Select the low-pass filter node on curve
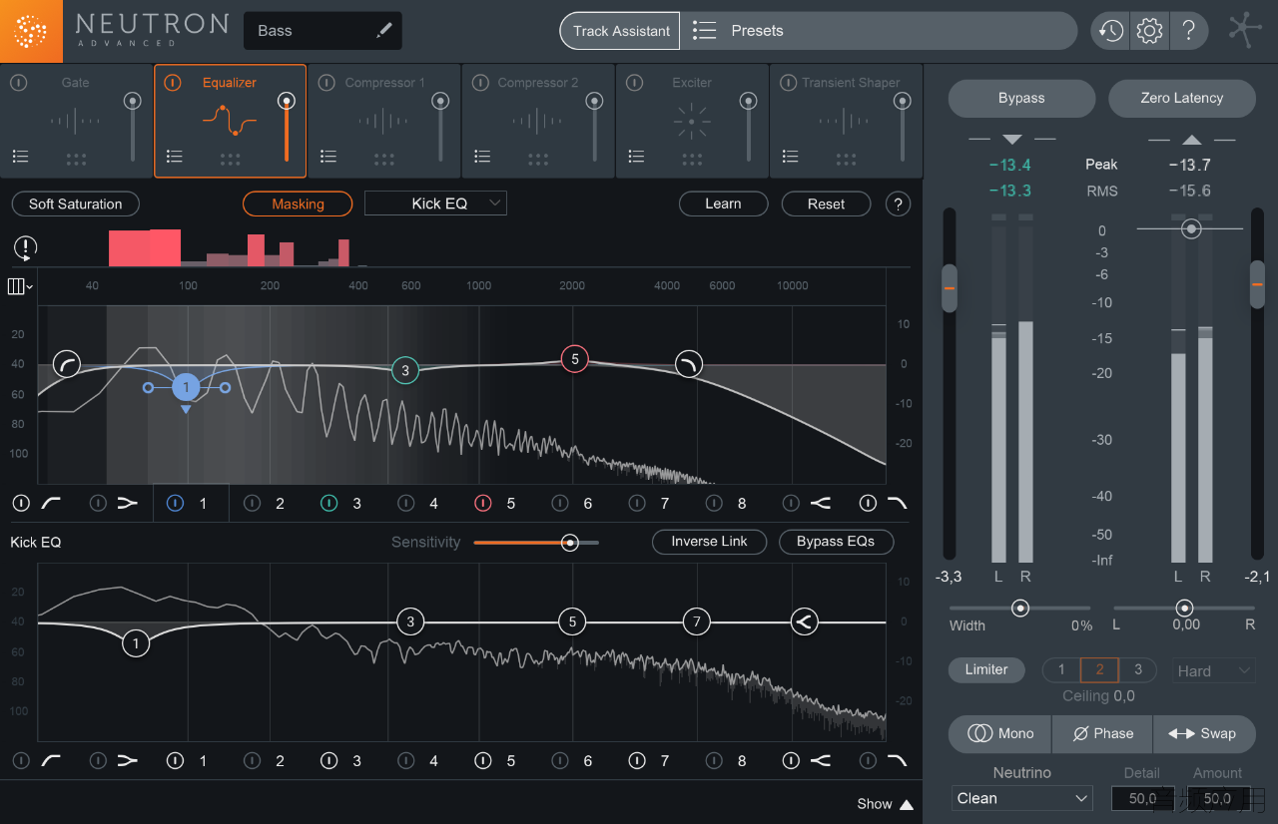Screen dimensions: 1278x824 [x=689, y=364]
